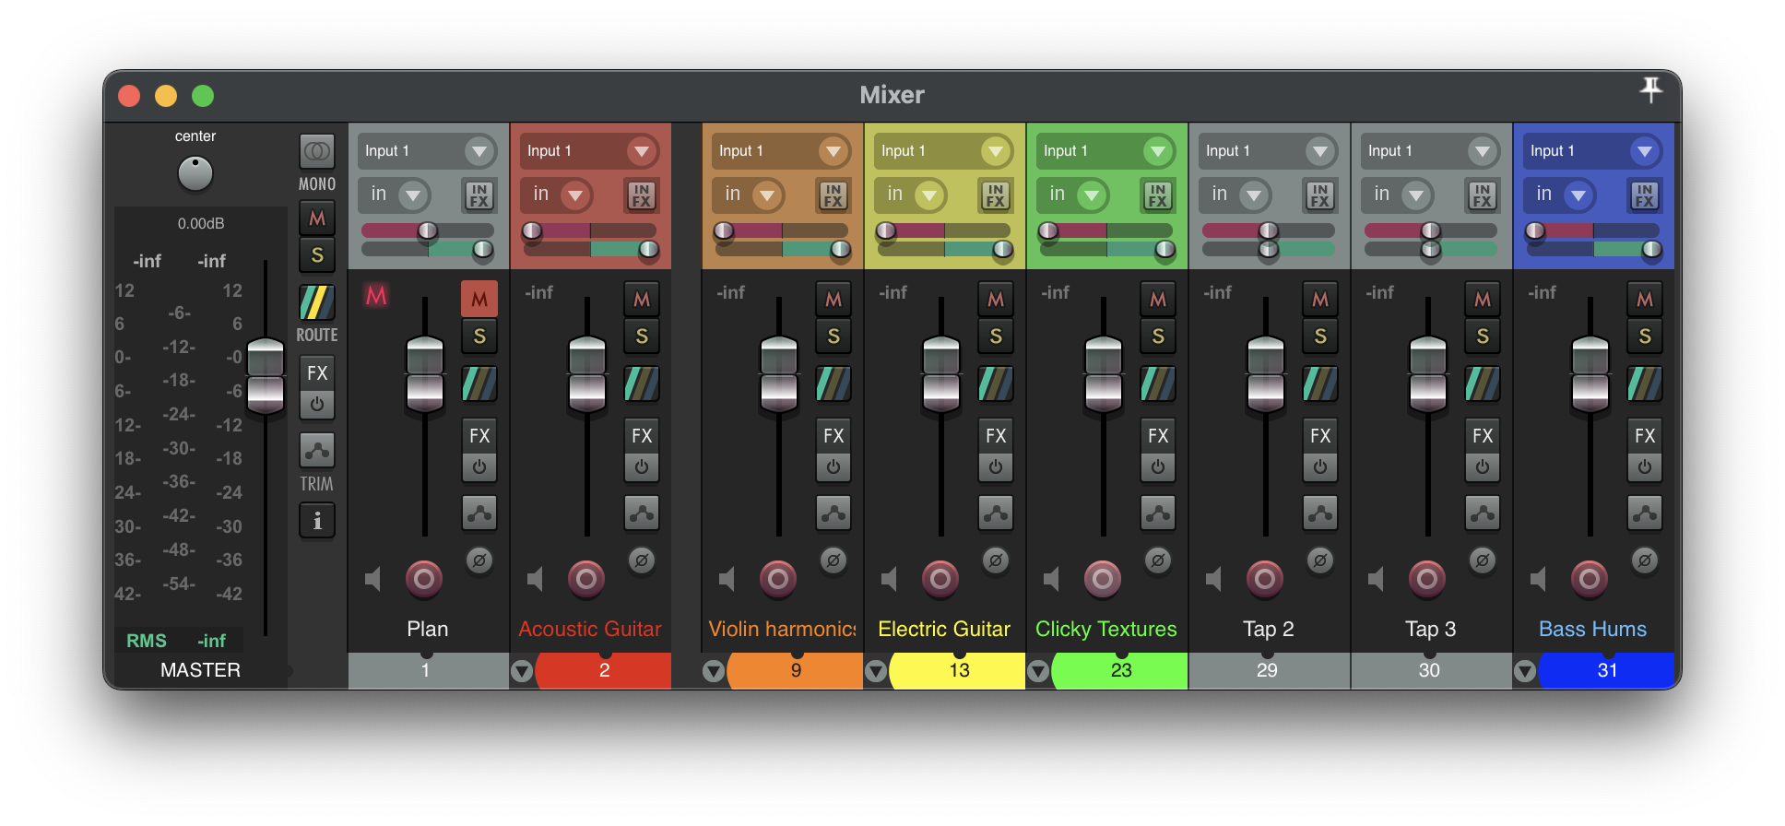The height and width of the screenshot is (826, 1785).
Task: Open master envelope TRIM button
Action: (317, 450)
